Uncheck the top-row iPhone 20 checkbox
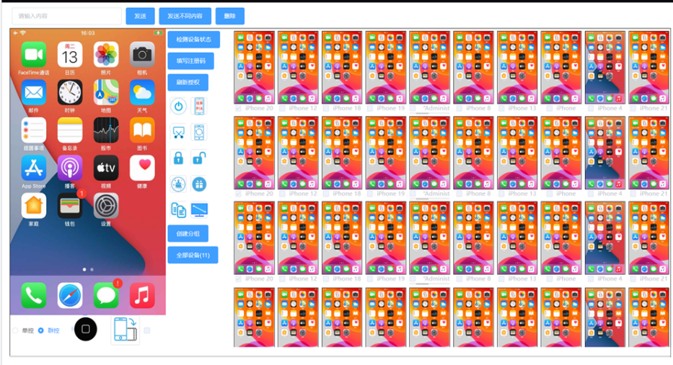 click(x=238, y=109)
